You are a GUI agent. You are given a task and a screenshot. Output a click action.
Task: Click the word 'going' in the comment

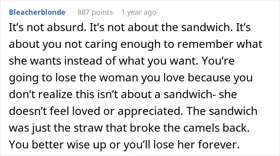click(24, 78)
